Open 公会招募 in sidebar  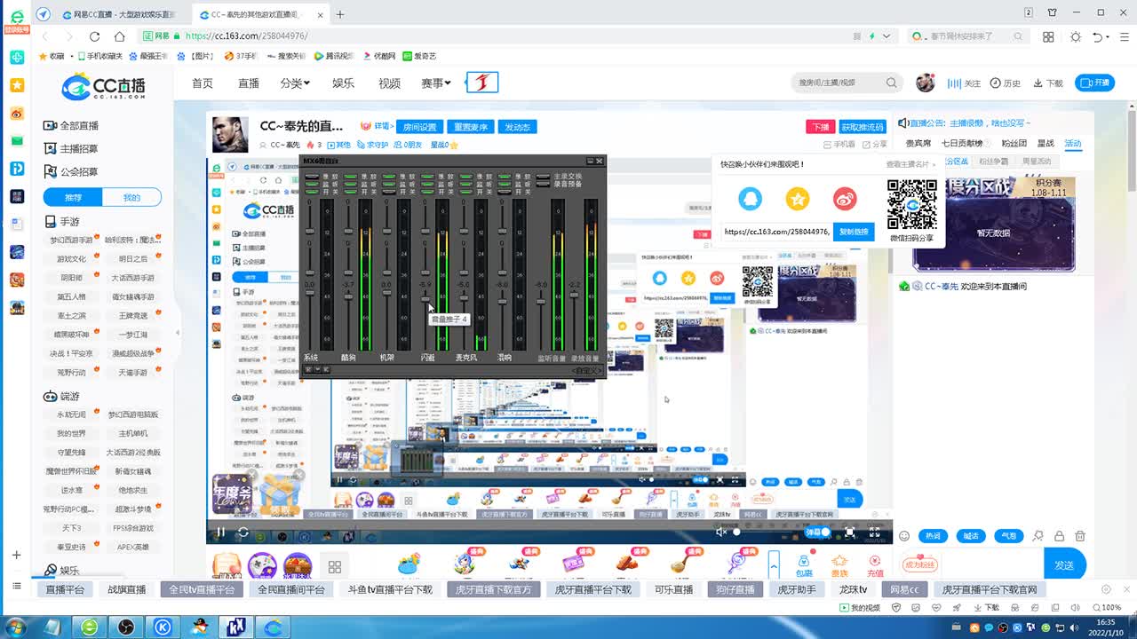coord(71,171)
